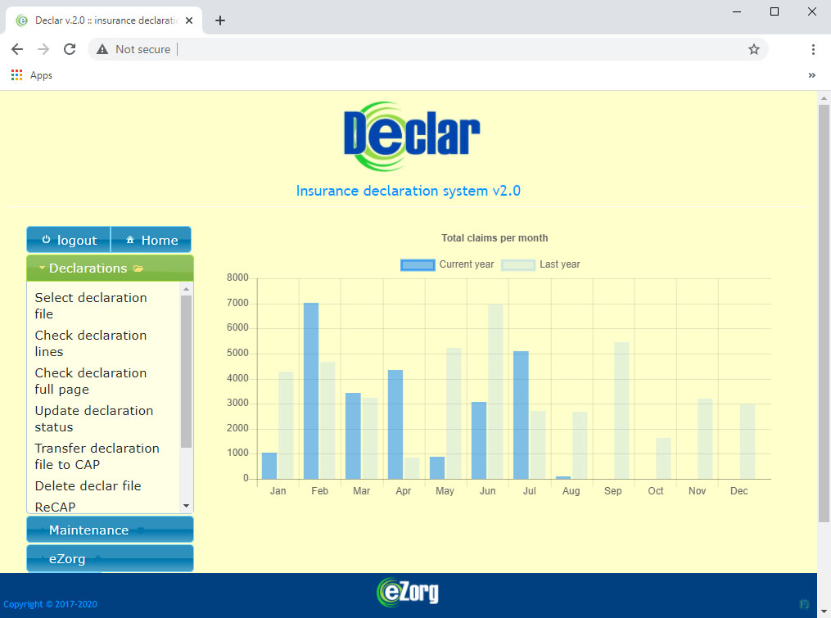The image size is (831, 618).
Task: Go to Home button
Action: (151, 240)
